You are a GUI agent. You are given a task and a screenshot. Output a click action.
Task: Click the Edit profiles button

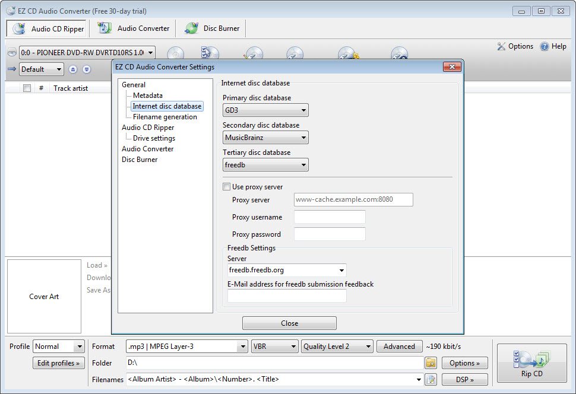[x=58, y=363]
